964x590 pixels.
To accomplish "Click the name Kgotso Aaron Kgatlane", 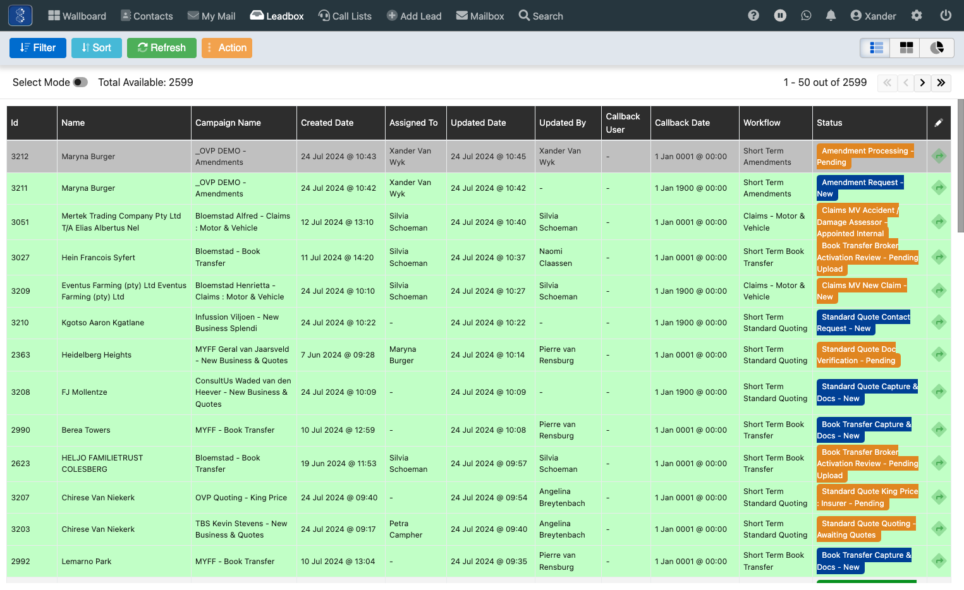I will pos(103,322).
